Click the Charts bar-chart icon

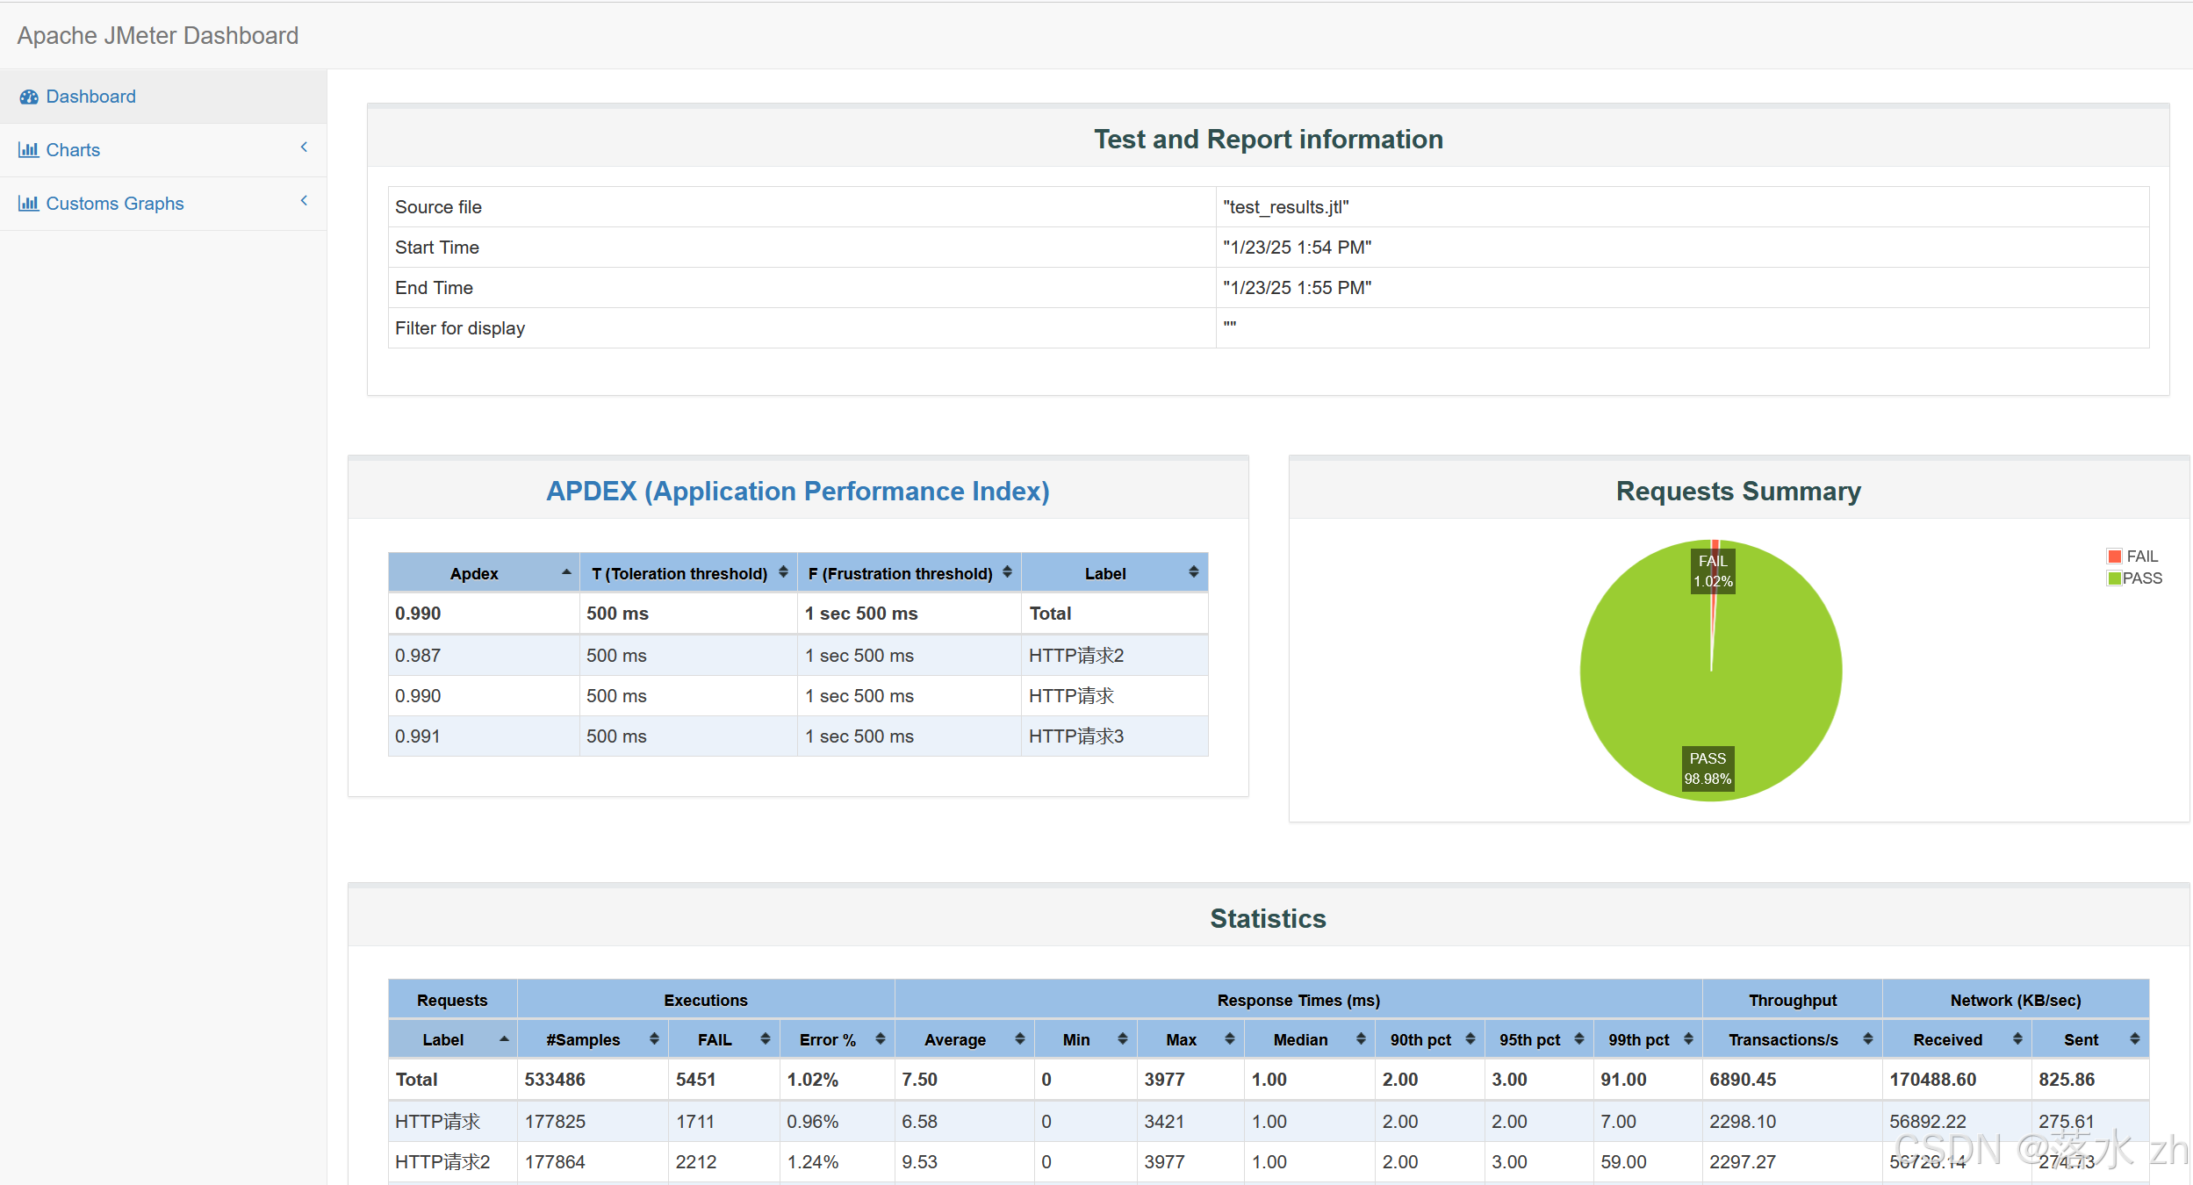28,150
